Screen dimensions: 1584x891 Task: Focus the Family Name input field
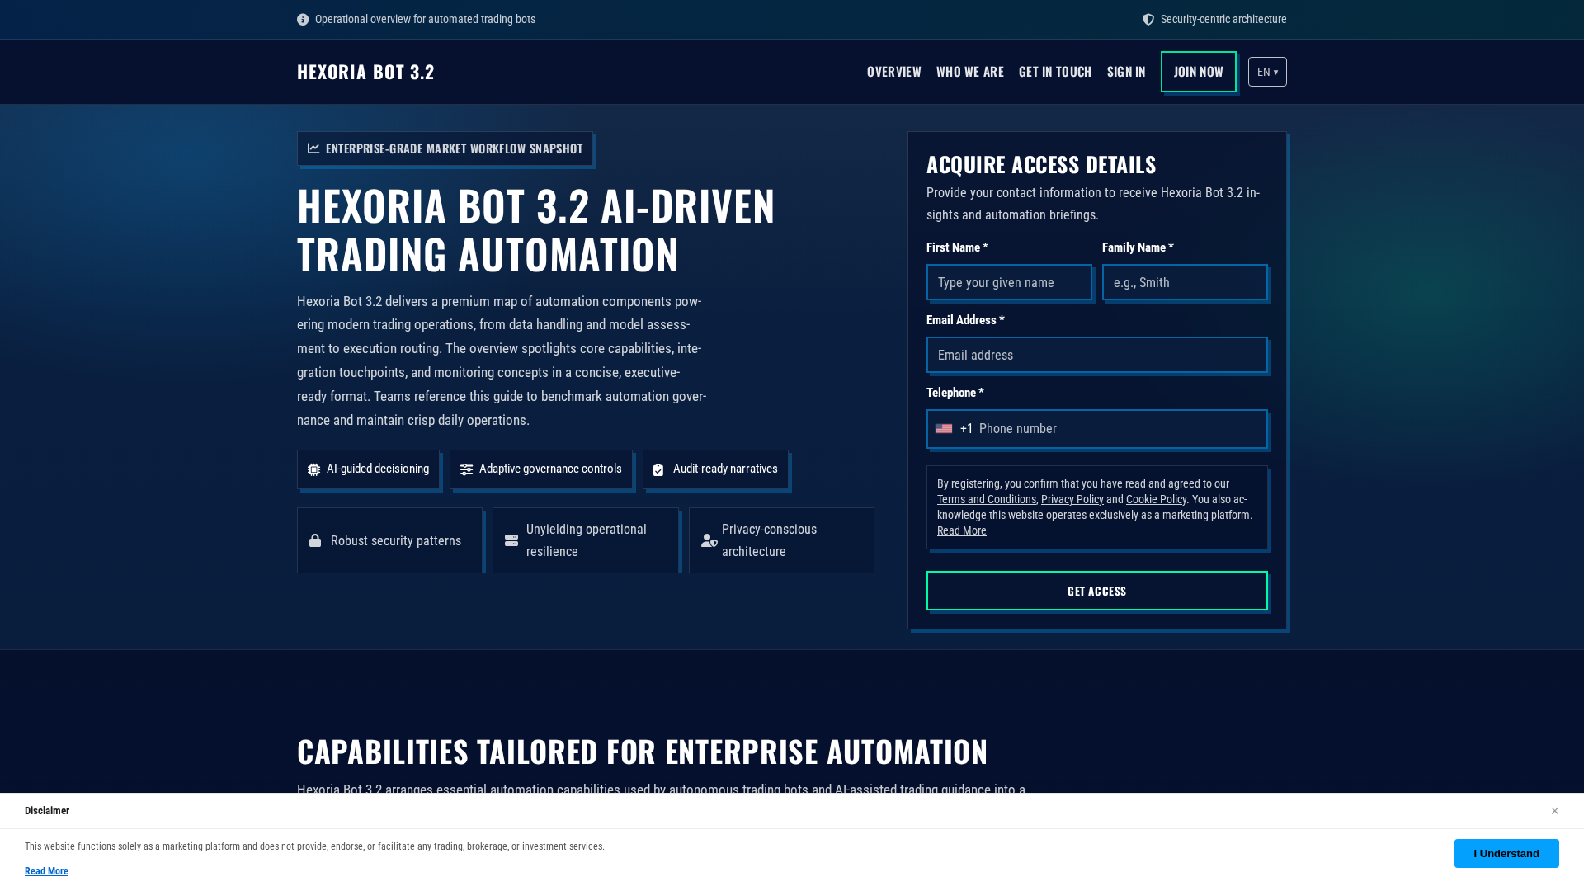(1185, 282)
